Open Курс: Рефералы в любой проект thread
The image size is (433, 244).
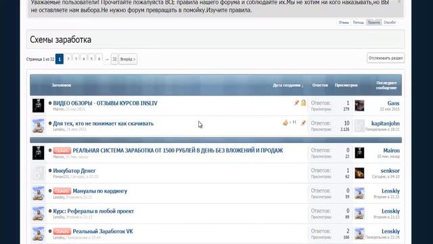93,211
